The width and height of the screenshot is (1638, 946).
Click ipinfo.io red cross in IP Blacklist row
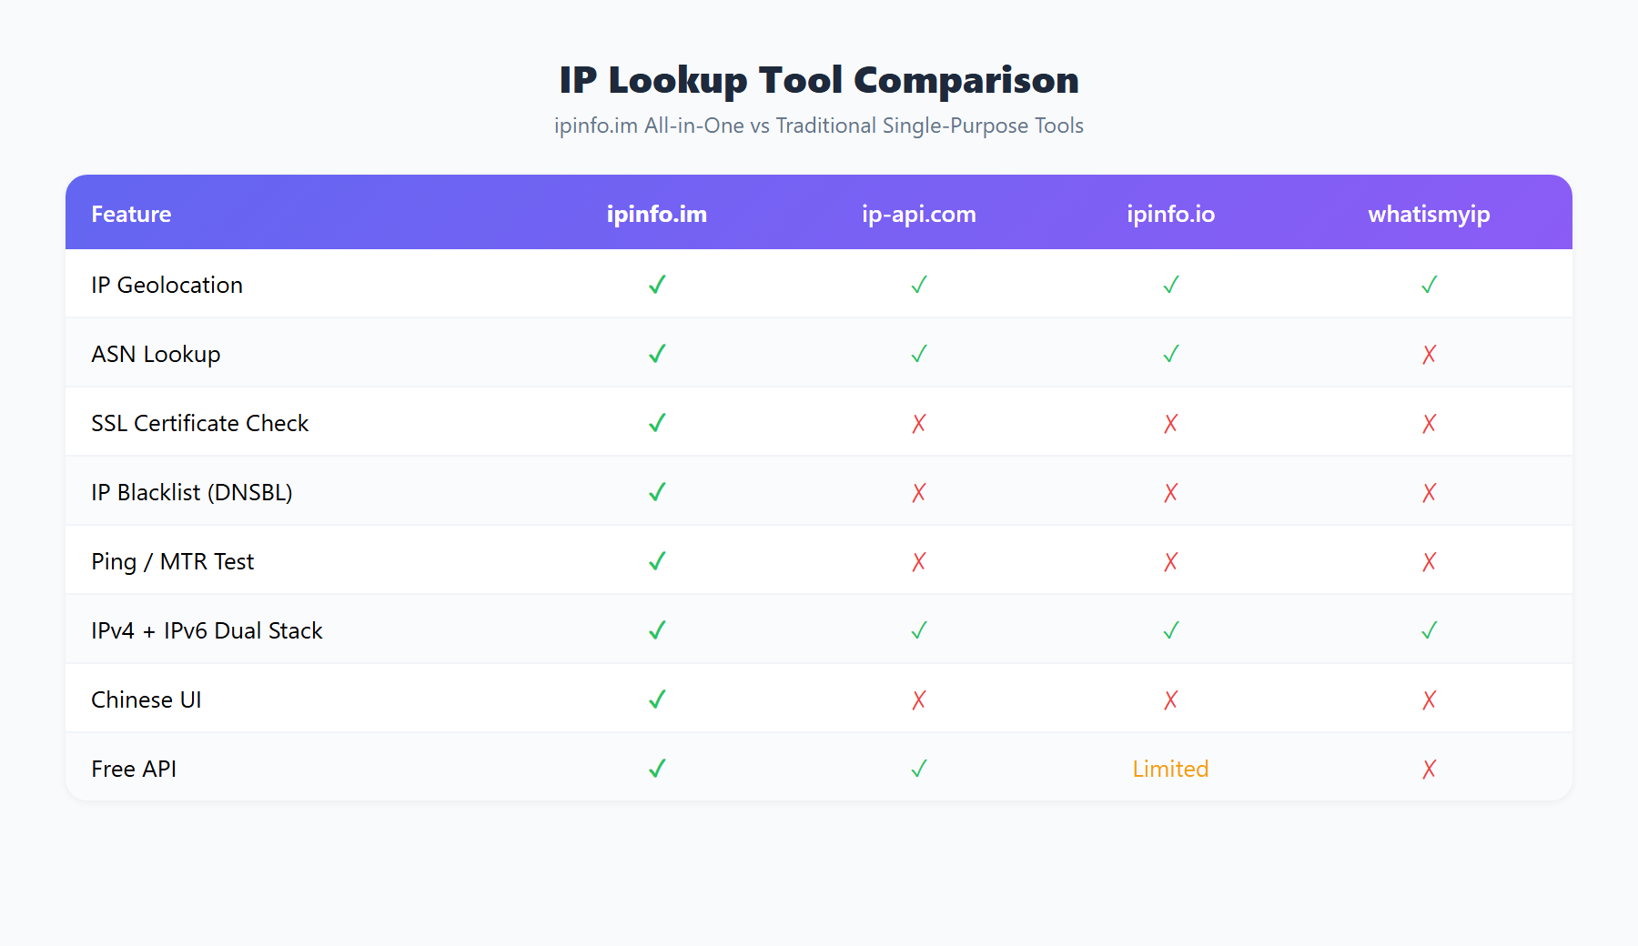click(x=1171, y=492)
